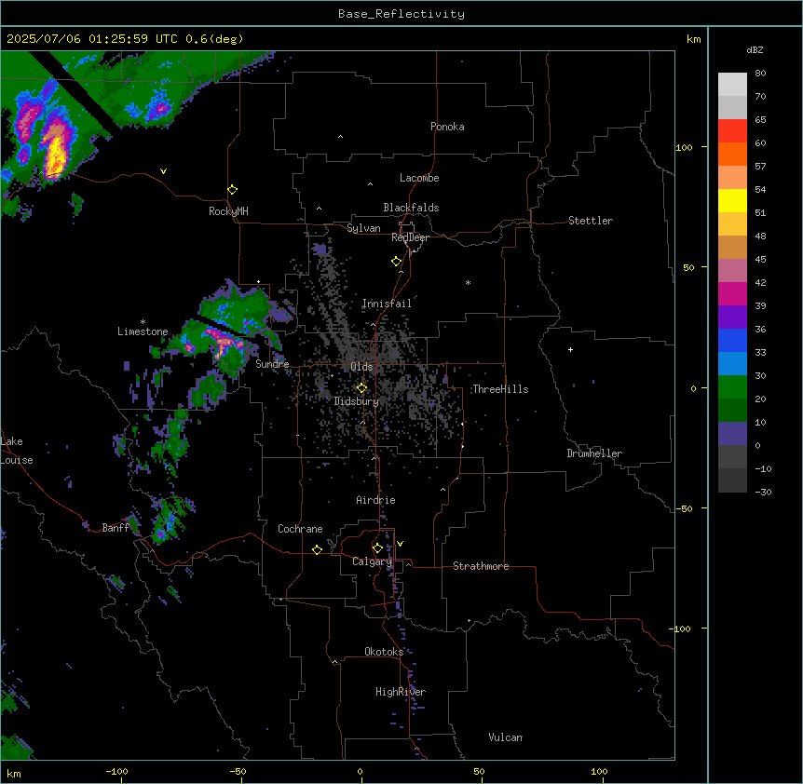Click the yellow storm core in the northwest echo
Screen dimensions: 803x784
tap(55, 156)
